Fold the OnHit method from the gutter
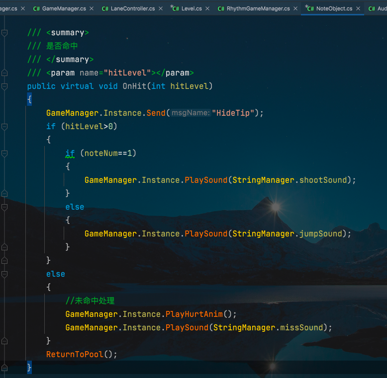 tap(4, 86)
